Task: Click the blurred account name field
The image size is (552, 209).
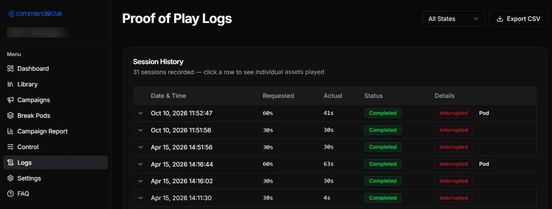Action: 37,32
